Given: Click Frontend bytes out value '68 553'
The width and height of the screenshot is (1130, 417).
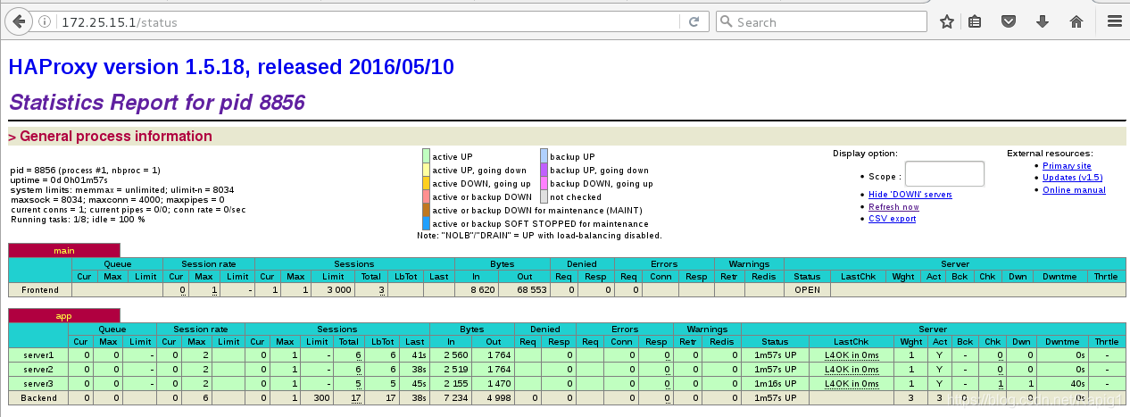Looking at the screenshot, I should coord(528,290).
